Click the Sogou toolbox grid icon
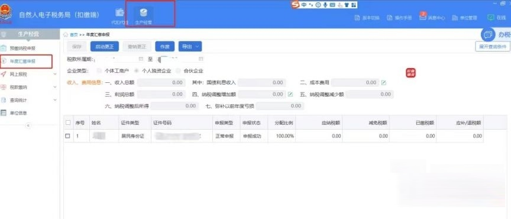511x219 pixels. (x=354, y=5)
